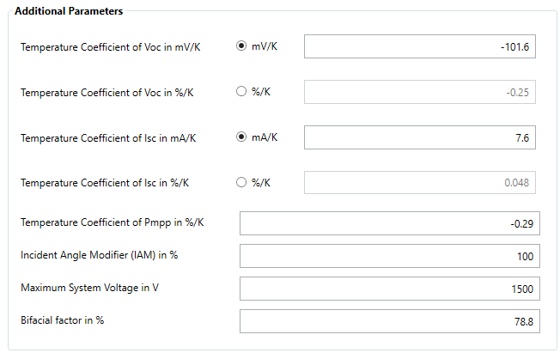Click the Maximum System Voltage field showing 1500
The height and width of the screenshot is (359, 560).
pyautogui.click(x=389, y=289)
